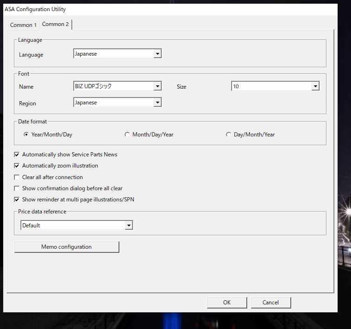Open the Language dropdown
Screen dimensions: 351x329
pyautogui.click(x=157, y=54)
